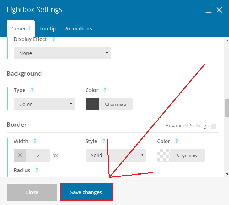The width and height of the screenshot is (229, 205).
Task: Switch to the Tooltip tab
Action: (x=47, y=29)
